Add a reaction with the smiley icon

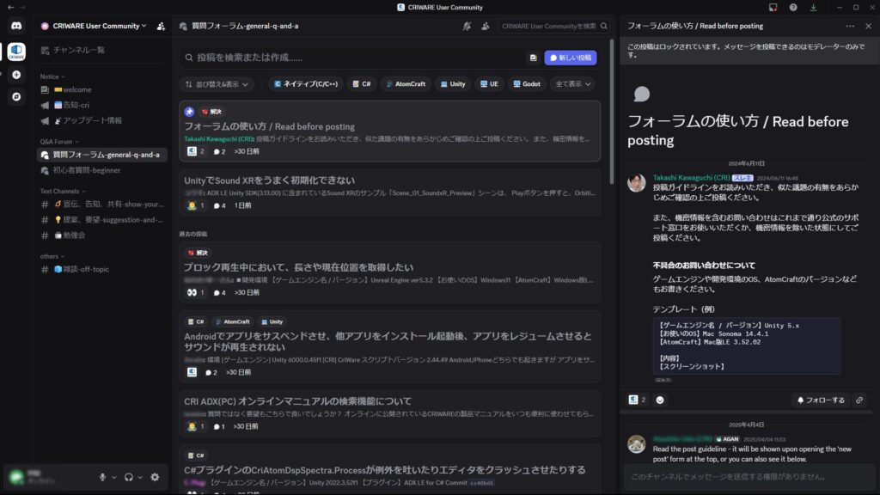pyautogui.click(x=660, y=400)
